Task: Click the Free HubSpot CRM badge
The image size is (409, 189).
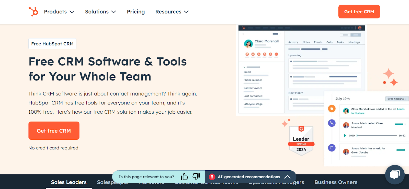Action: 52,44
